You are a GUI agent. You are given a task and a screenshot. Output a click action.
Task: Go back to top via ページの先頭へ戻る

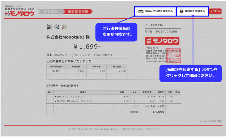tap(211, 121)
